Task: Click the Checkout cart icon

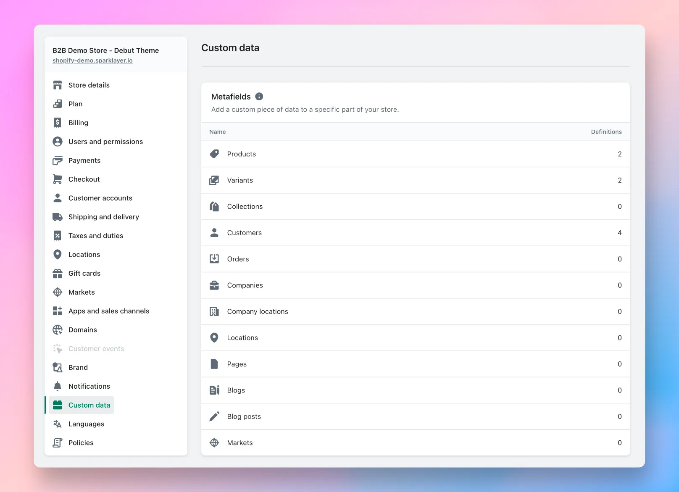Action: [58, 179]
